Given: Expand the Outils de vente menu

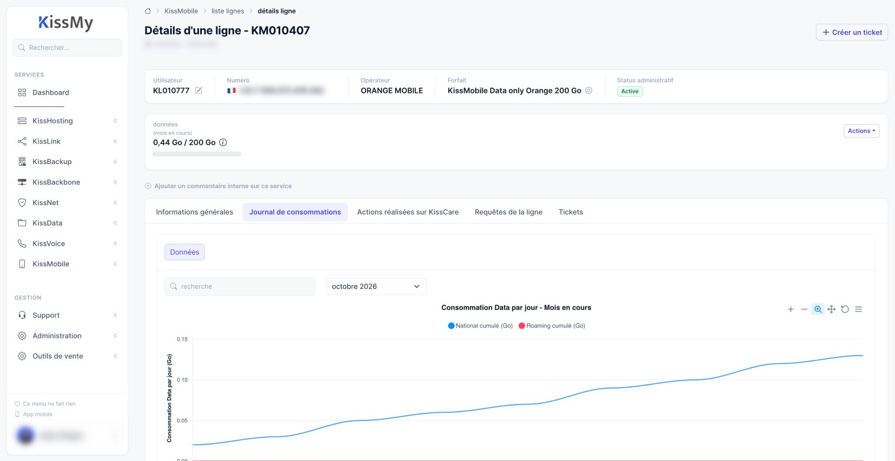Looking at the screenshot, I should click(67, 356).
